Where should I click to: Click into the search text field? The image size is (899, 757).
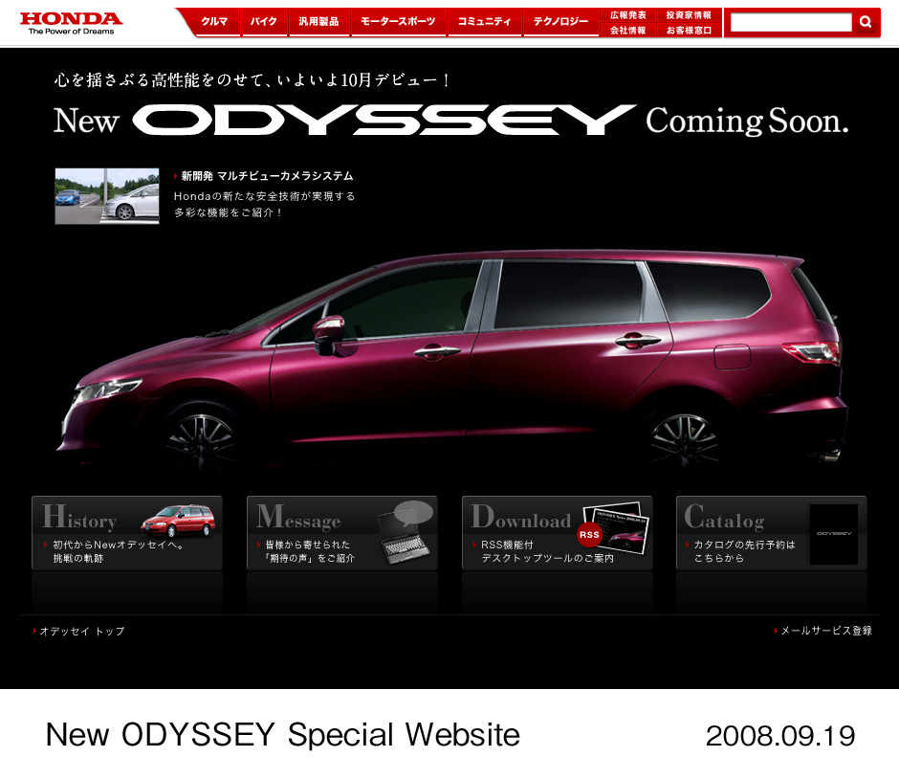point(790,22)
